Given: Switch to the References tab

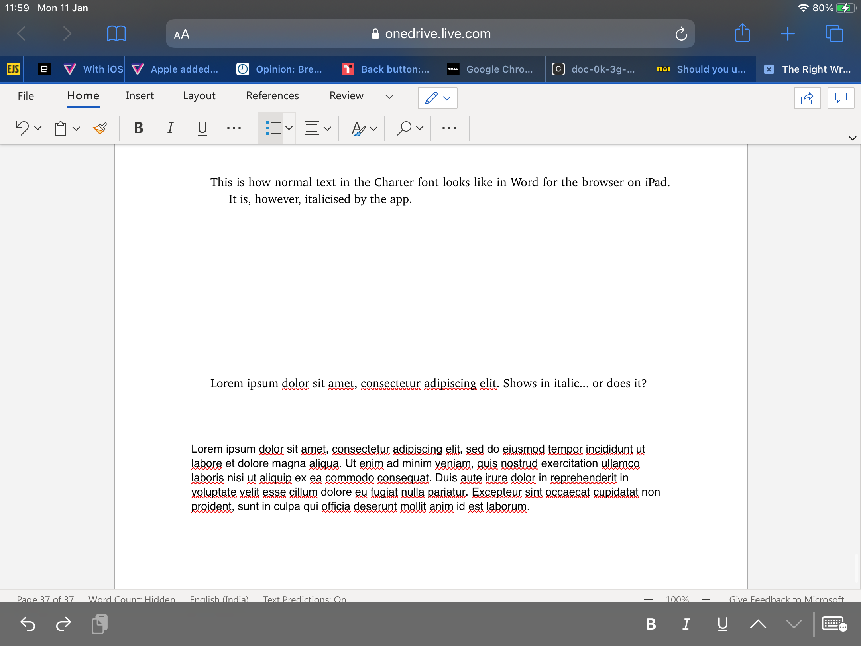Looking at the screenshot, I should tap(272, 96).
